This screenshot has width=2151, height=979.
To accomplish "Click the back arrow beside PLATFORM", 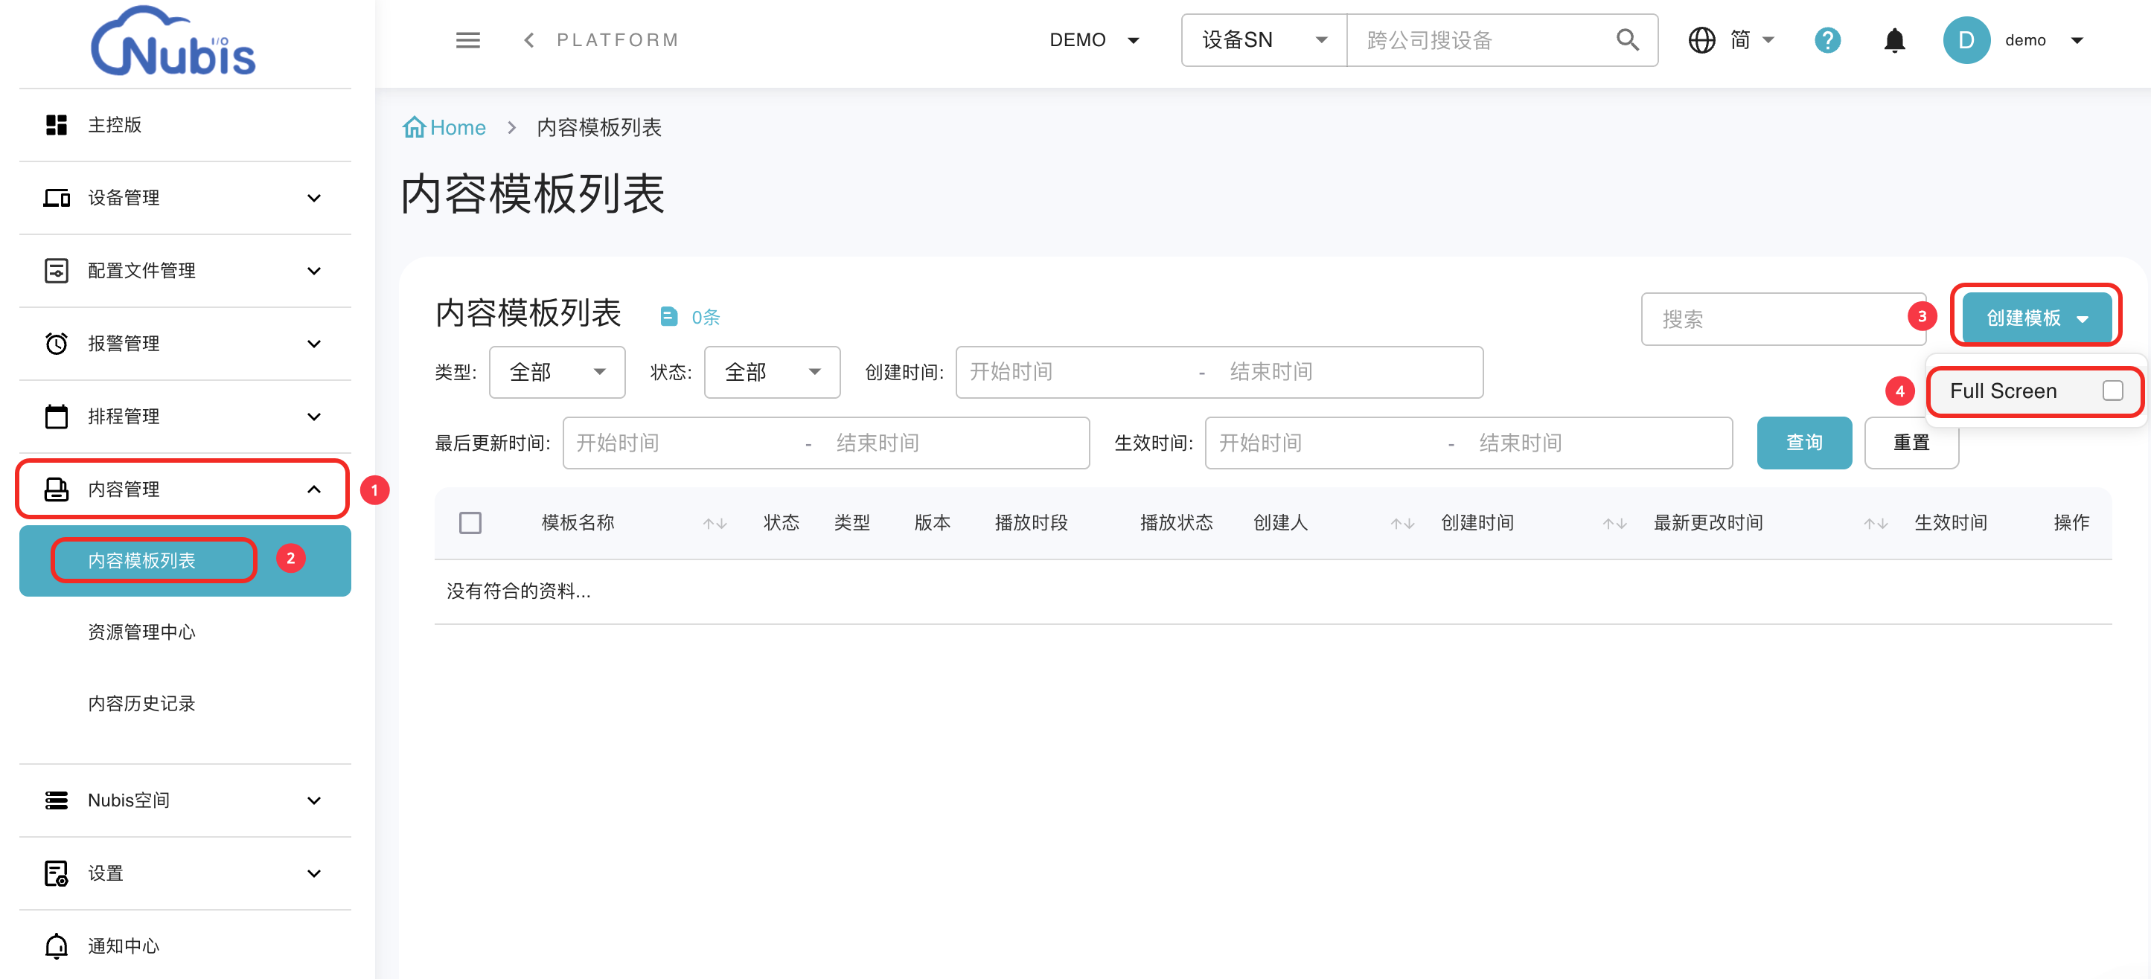I will coord(528,40).
